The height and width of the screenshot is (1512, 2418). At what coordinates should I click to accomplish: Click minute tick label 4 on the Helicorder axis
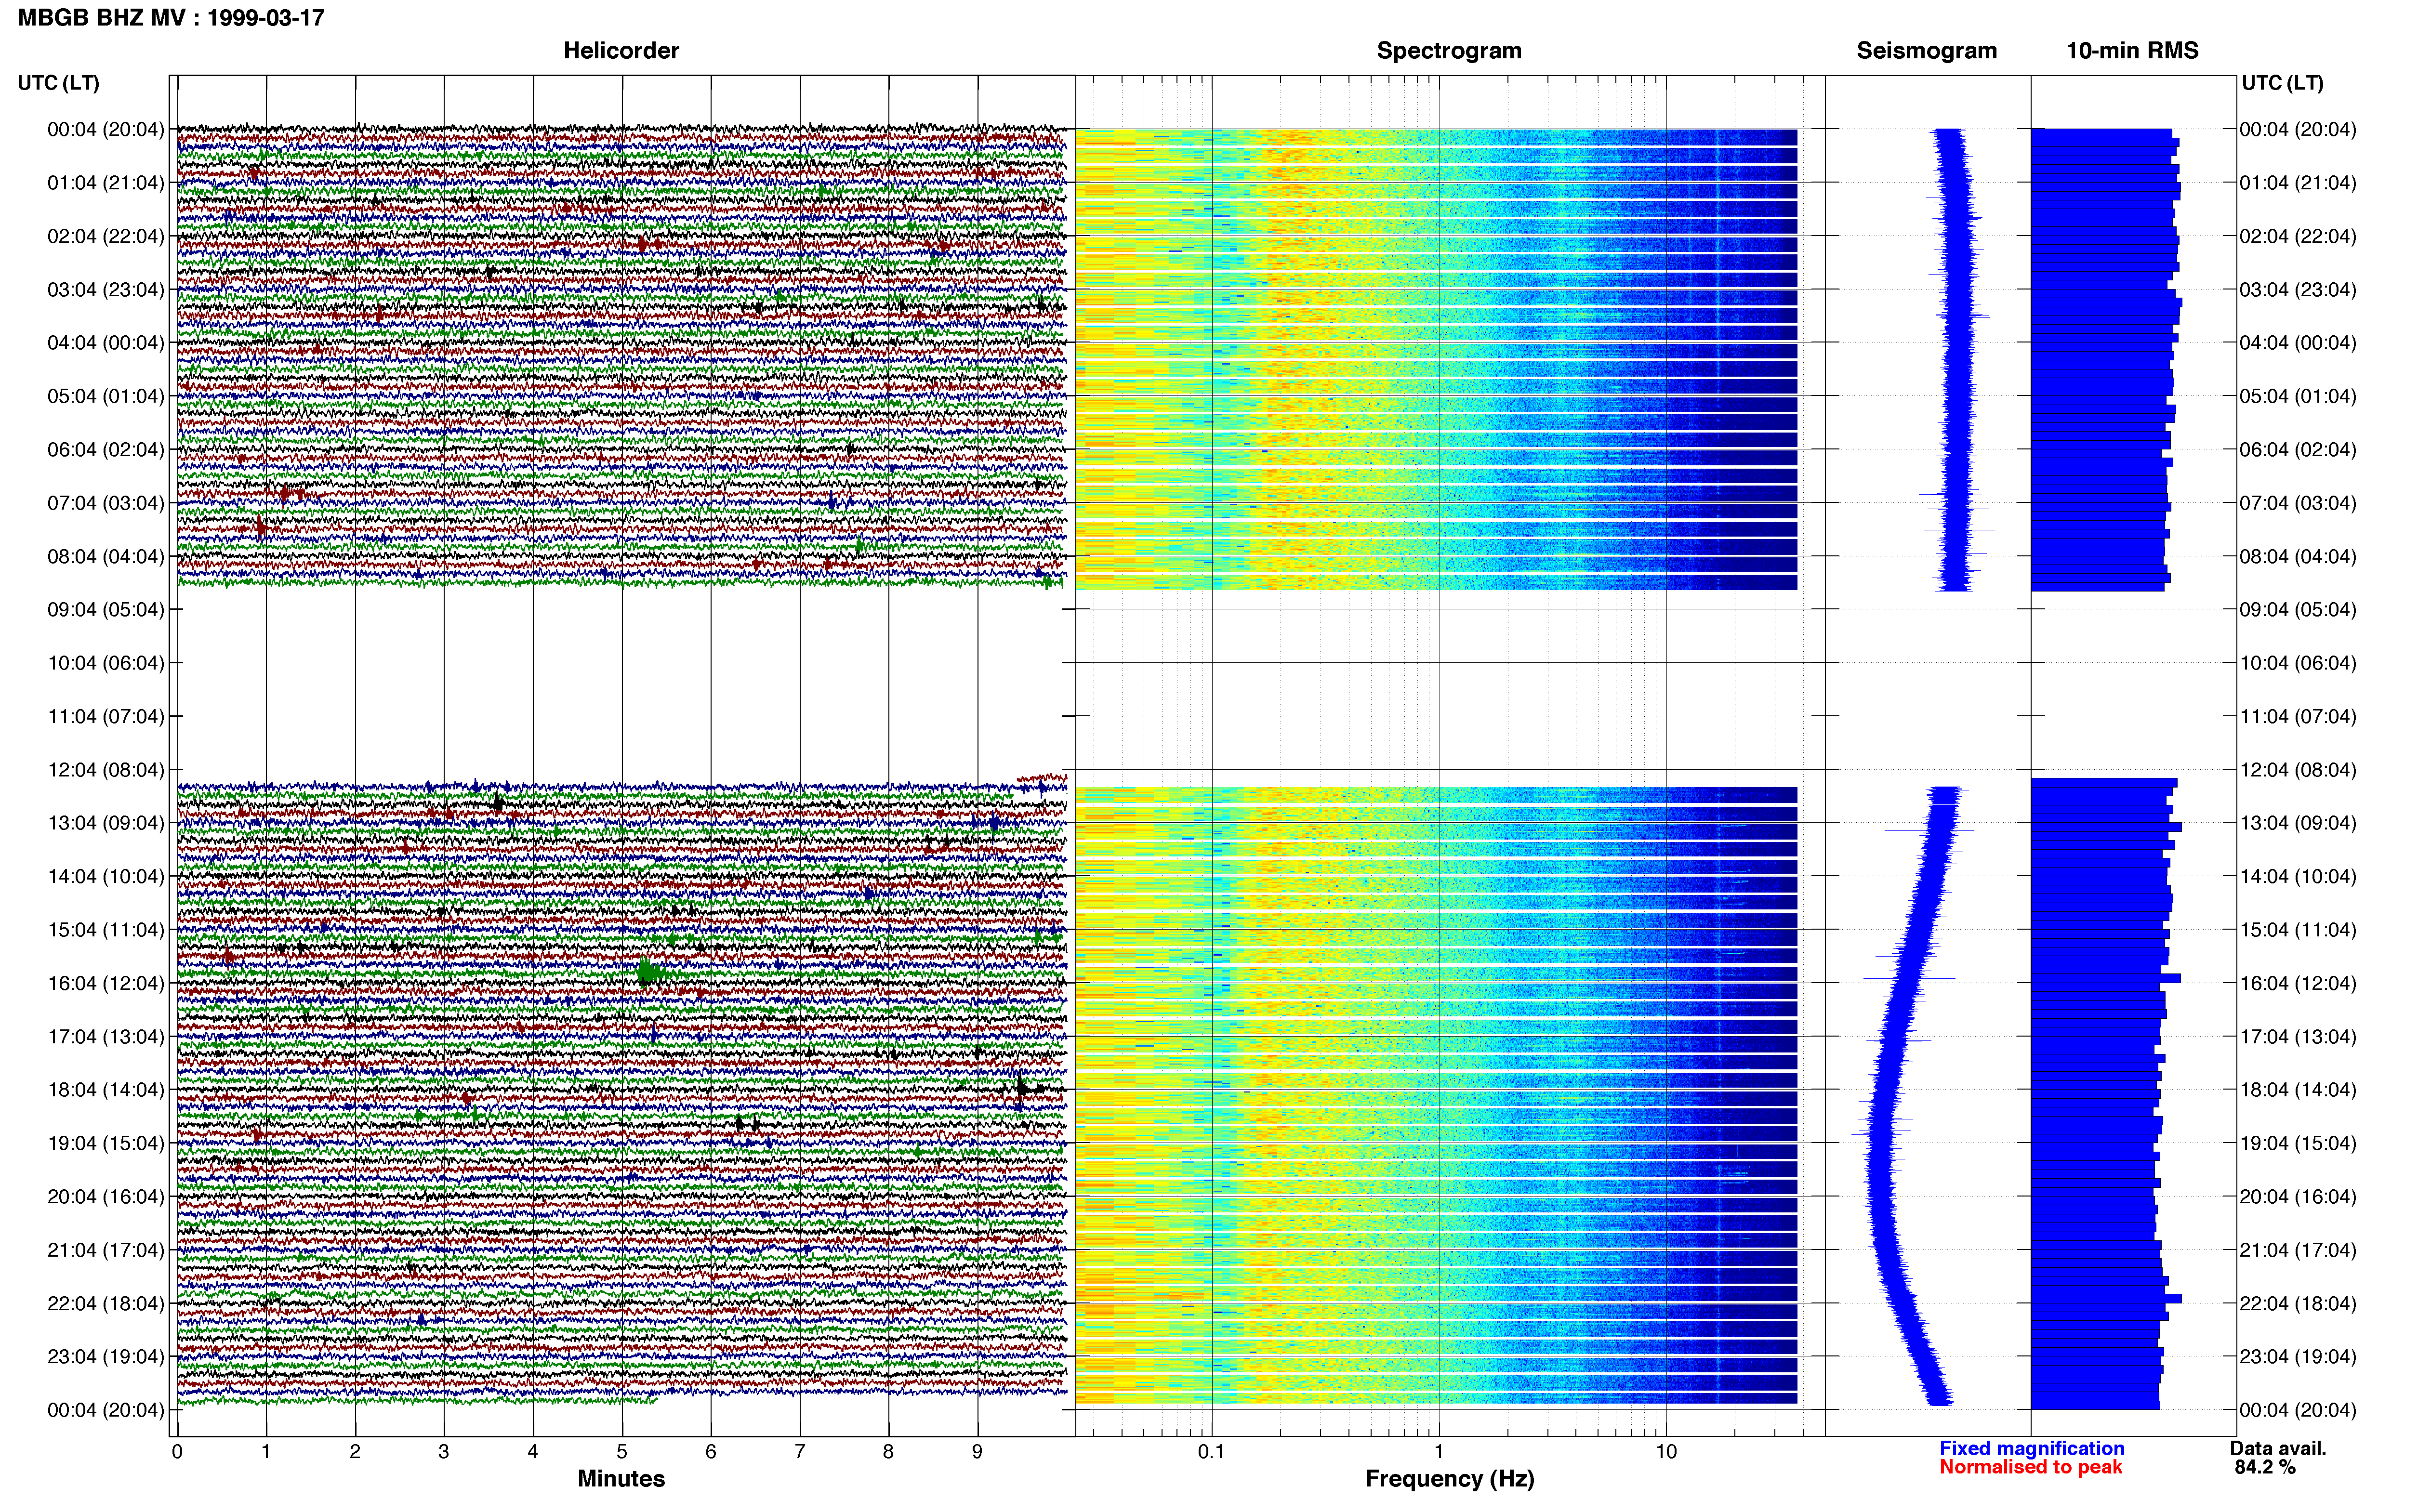(x=533, y=1451)
